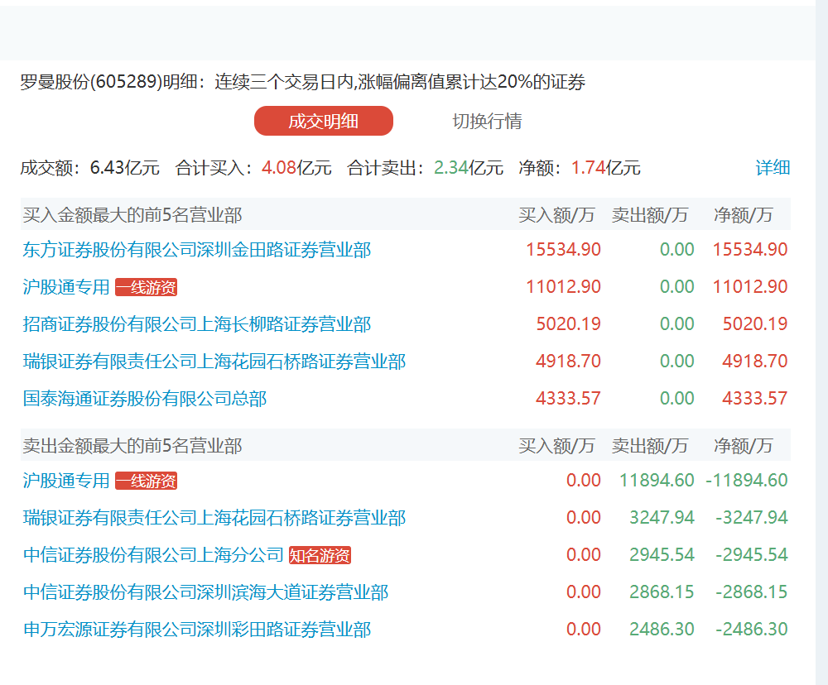This screenshot has height=685, width=828.
Task: Click the 卖出金额最大的前5名营业部 header
Action: click(x=132, y=447)
